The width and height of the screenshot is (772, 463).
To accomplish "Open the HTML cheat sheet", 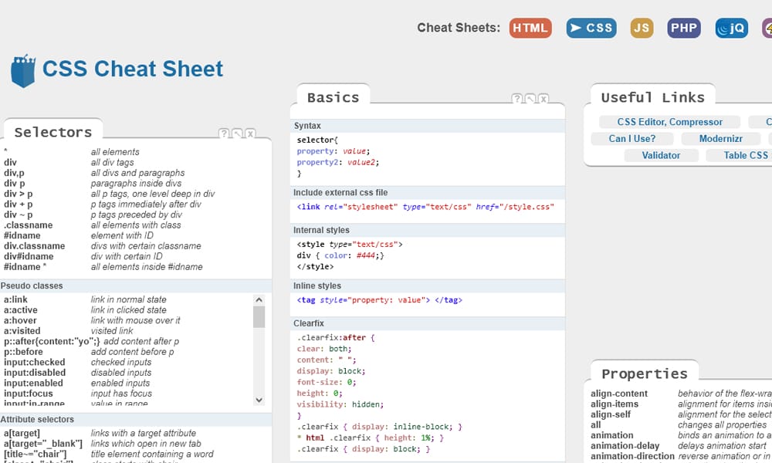I will [530, 28].
